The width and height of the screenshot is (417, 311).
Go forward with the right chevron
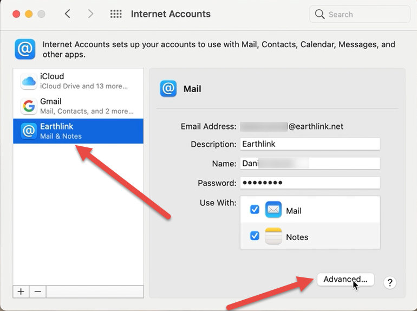point(90,14)
